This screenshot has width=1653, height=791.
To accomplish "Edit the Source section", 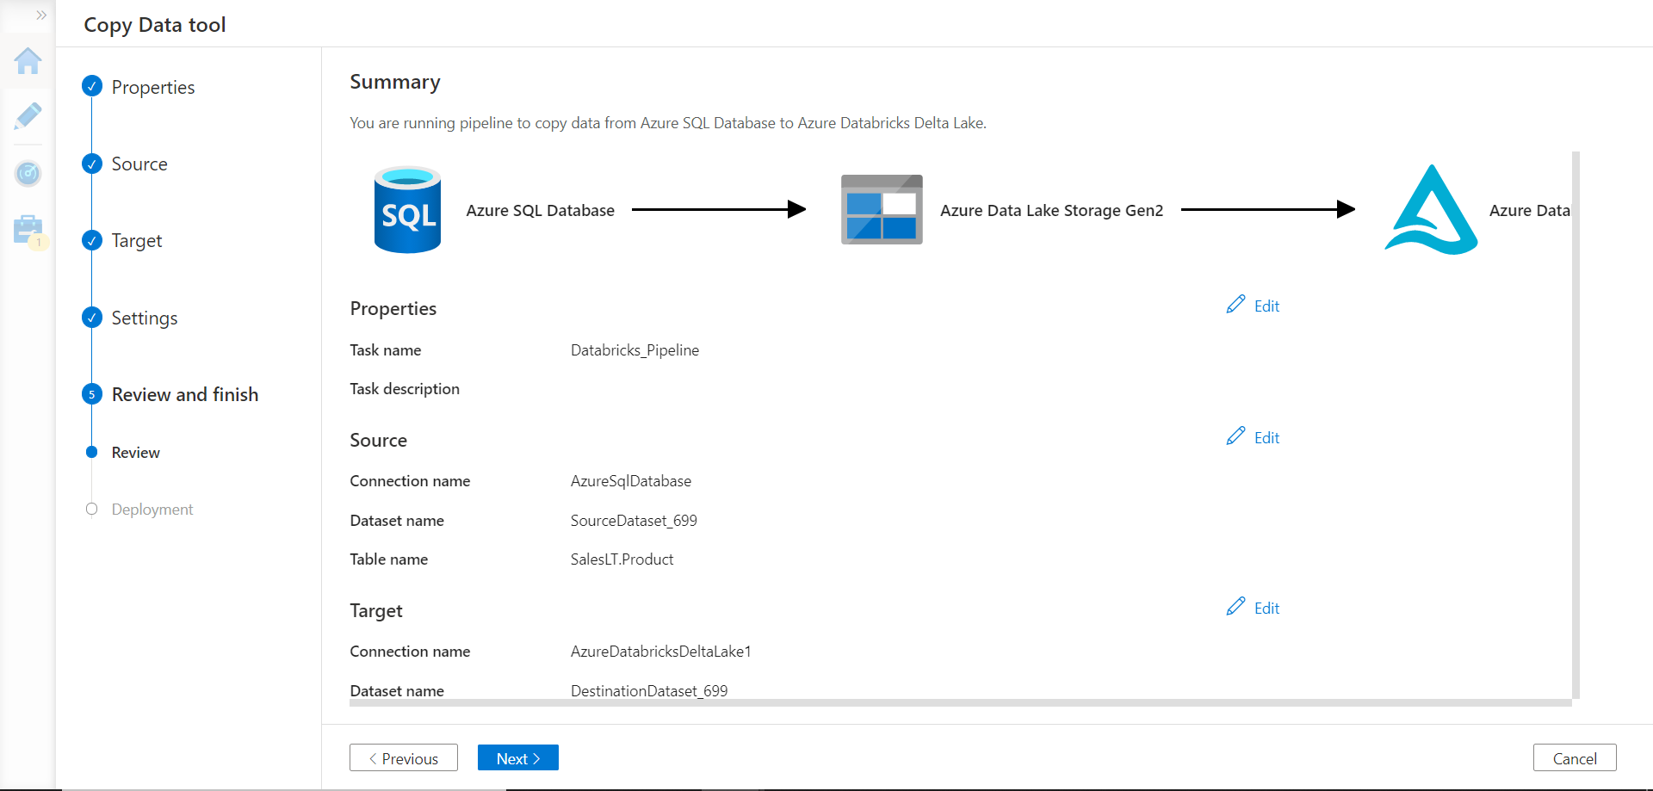I will (1253, 437).
